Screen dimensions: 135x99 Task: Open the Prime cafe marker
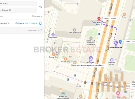point(124,14)
